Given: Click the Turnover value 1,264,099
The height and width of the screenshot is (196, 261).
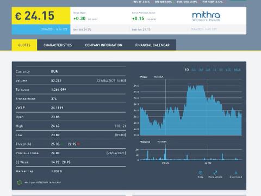Looking at the screenshot, I should tap(58, 89).
